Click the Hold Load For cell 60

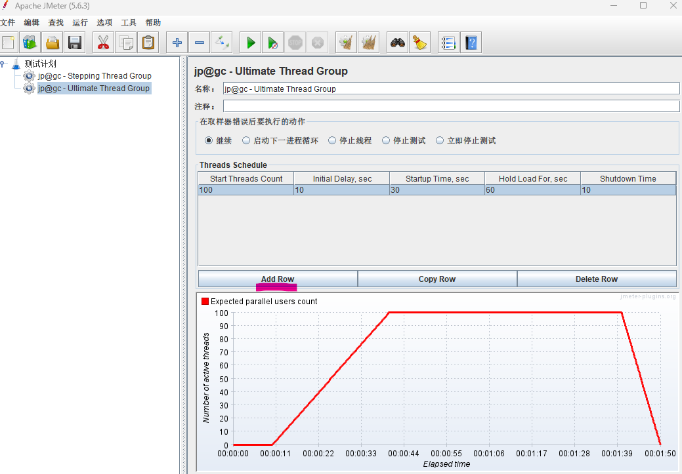coord(533,190)
